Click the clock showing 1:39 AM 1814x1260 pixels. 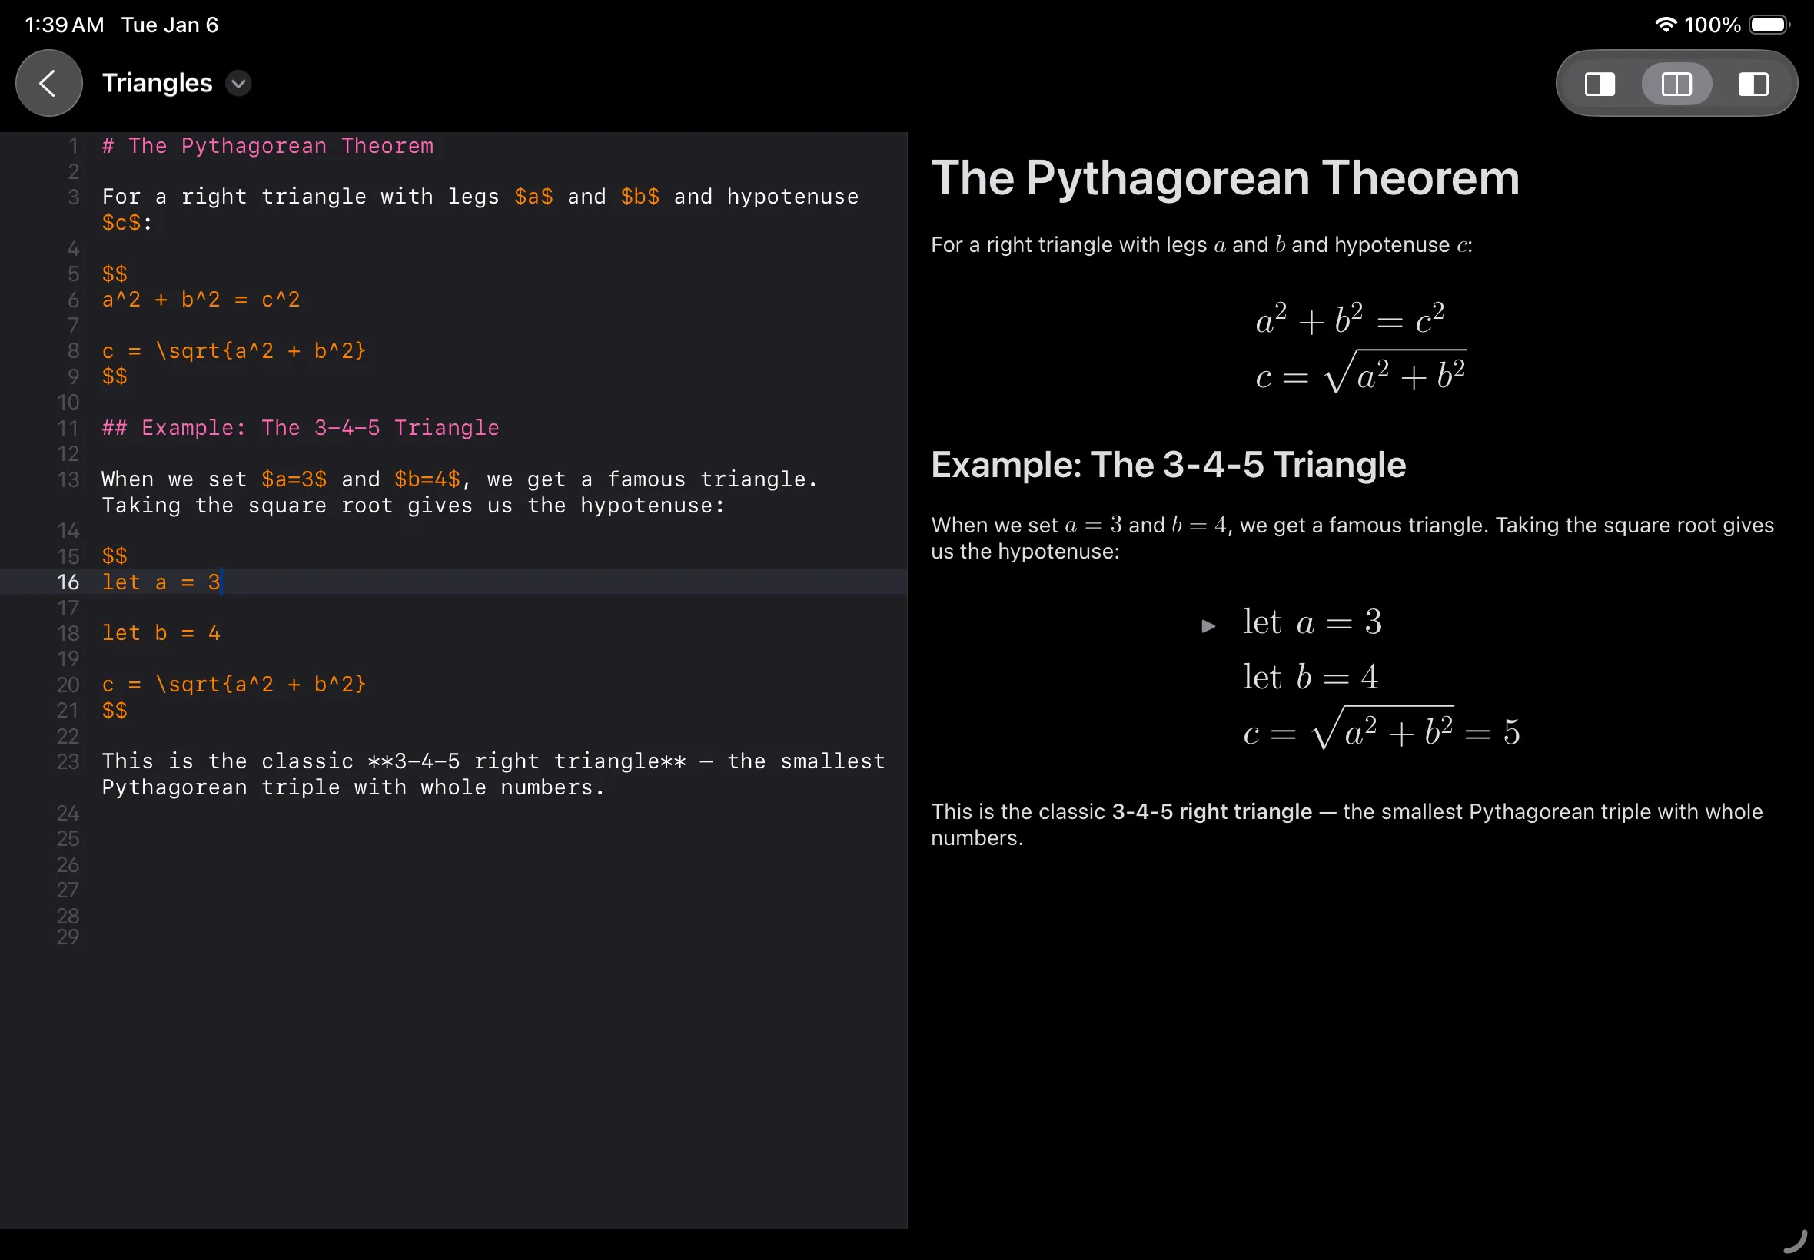[63, 25]
